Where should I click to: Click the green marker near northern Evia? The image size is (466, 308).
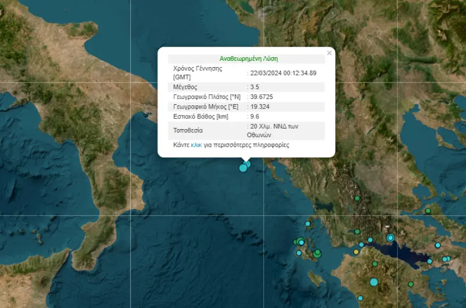(428, 211)
